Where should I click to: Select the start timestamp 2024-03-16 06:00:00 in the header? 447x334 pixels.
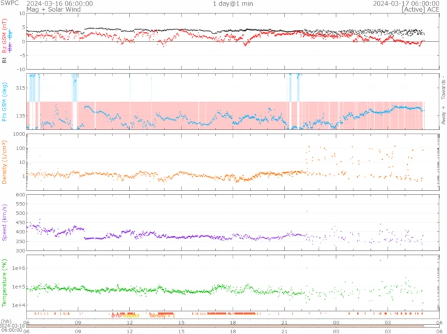[x=59, y=3]
